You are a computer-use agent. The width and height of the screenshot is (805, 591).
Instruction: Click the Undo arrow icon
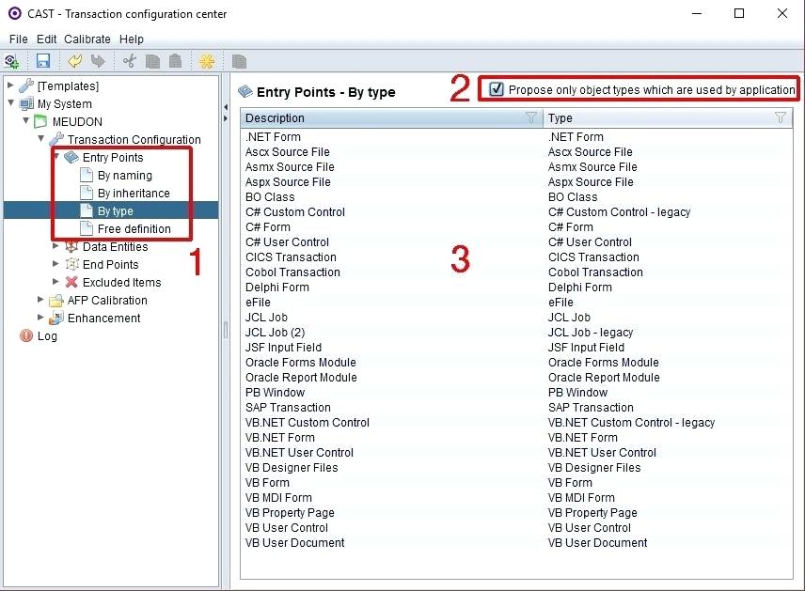(74, 61)
